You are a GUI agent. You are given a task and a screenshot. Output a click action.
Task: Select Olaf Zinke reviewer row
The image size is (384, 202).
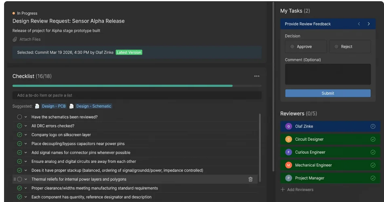[330, 126]
